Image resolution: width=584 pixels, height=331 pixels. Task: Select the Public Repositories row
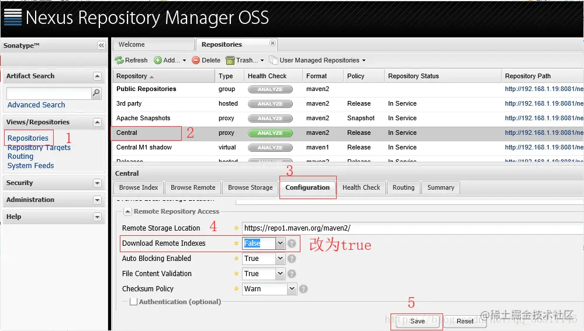coord(348,89)
